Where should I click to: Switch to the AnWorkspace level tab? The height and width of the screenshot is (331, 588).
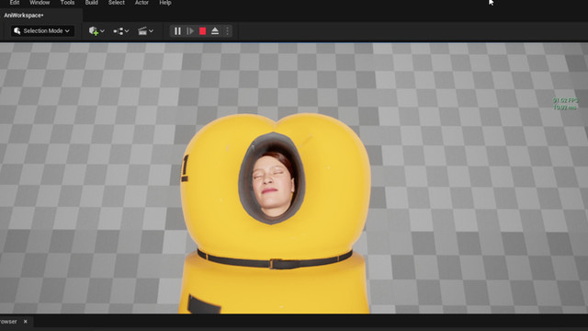click(24, 16)
